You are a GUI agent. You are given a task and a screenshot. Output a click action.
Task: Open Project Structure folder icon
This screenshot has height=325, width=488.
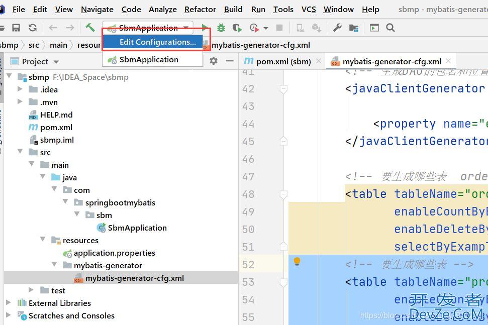tap(353, 28)
